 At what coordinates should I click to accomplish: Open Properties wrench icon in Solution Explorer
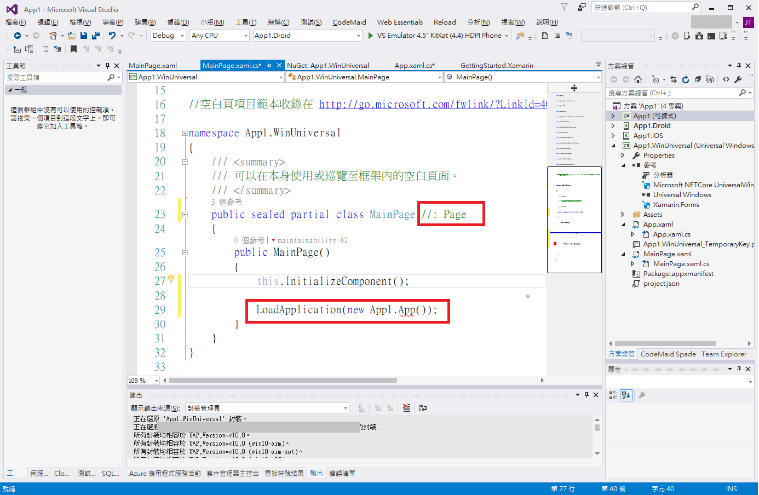(738, 79)
